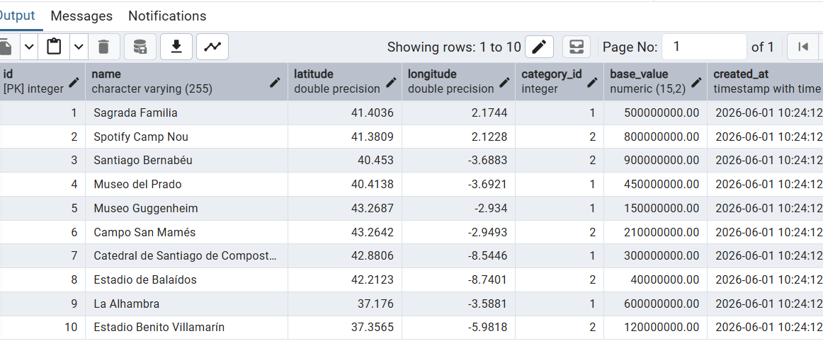This screenshot has height=341, width=823.
Task: Select row number 1 in id column
Action: [x=42, y=112]
